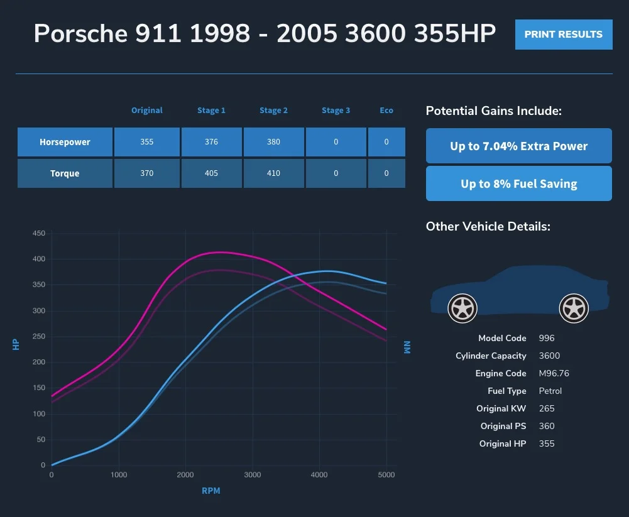629x517 pixels.
Task: Click the 450 tick on the HP axis
Action: click(39, 234)
